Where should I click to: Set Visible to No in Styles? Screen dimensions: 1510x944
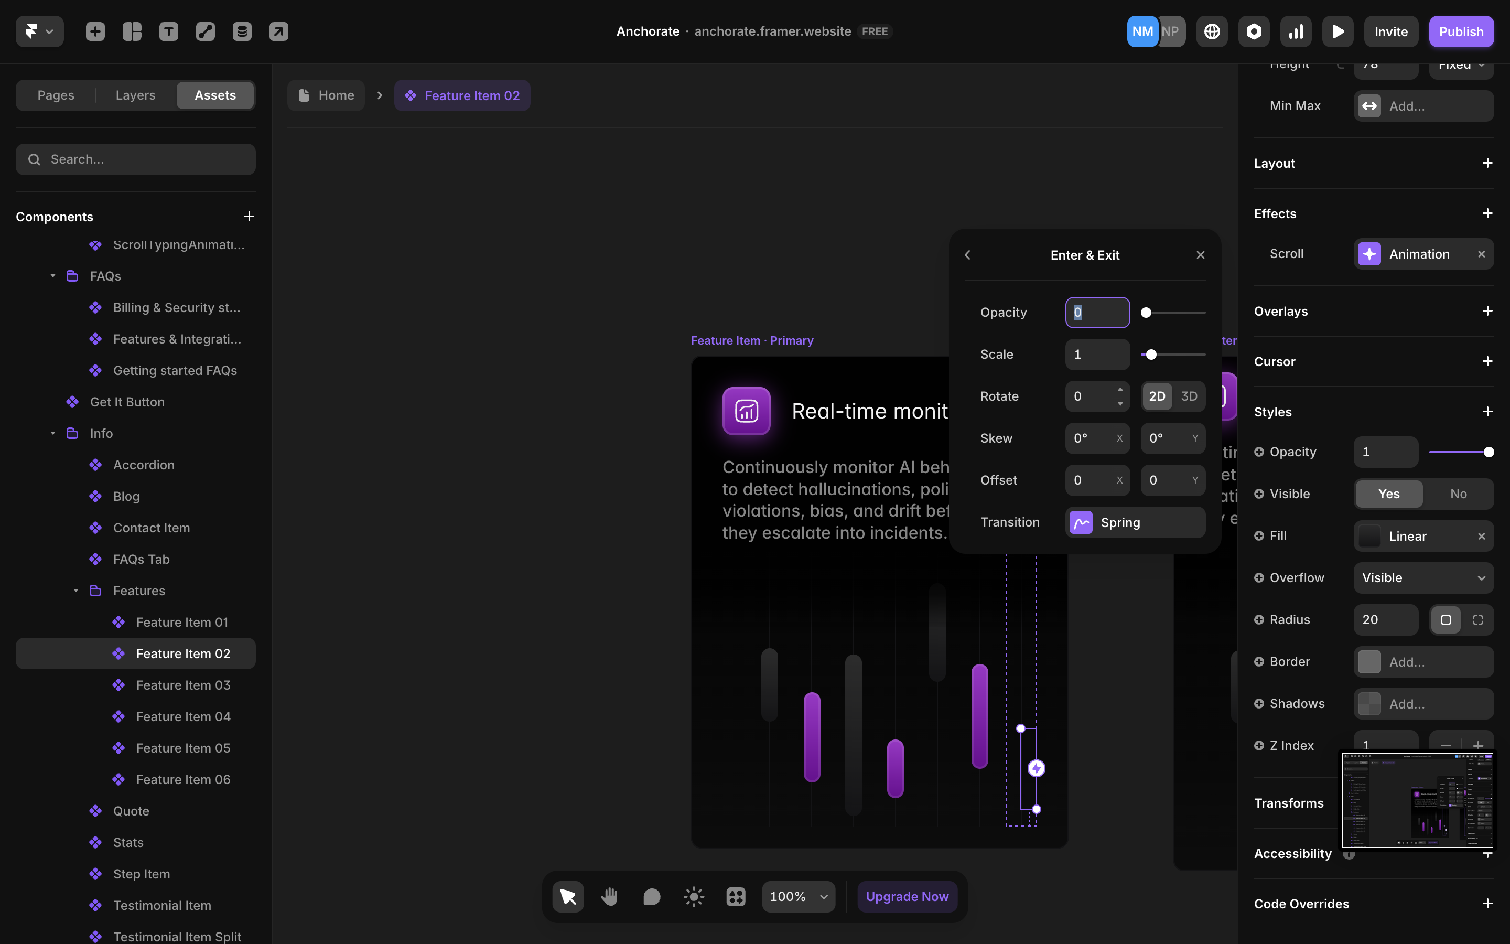[x=1458, y=493]
